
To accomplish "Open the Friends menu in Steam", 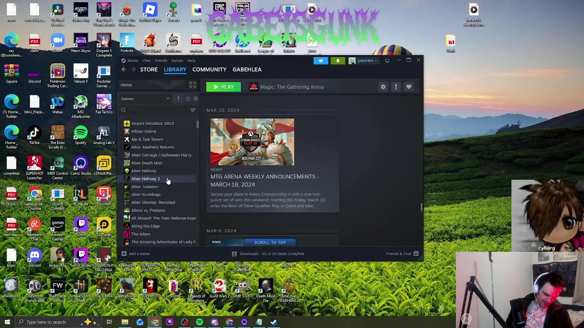I will [161, 61].
